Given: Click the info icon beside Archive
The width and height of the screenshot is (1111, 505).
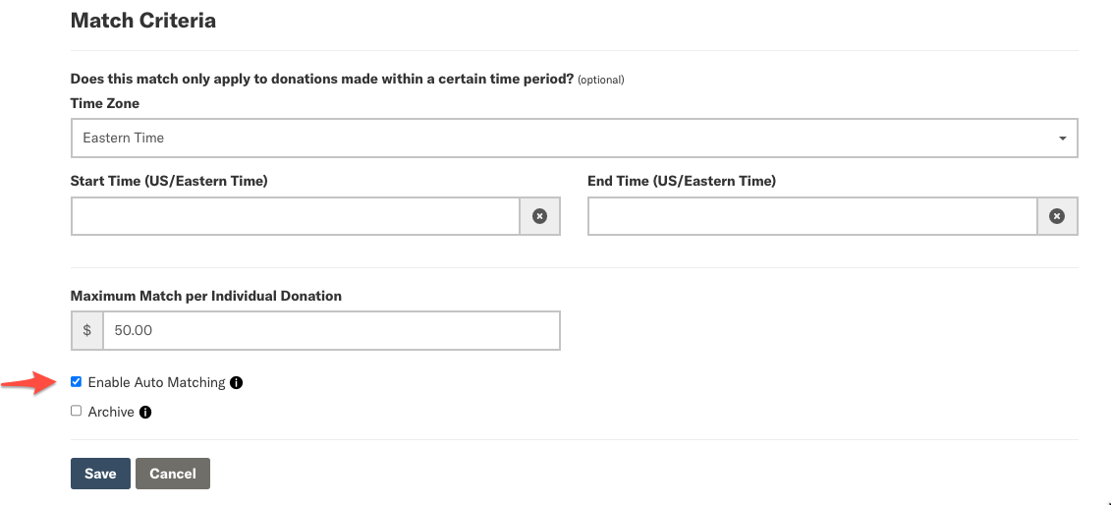Looking at the screenshot, I should (x=145, y=413).
